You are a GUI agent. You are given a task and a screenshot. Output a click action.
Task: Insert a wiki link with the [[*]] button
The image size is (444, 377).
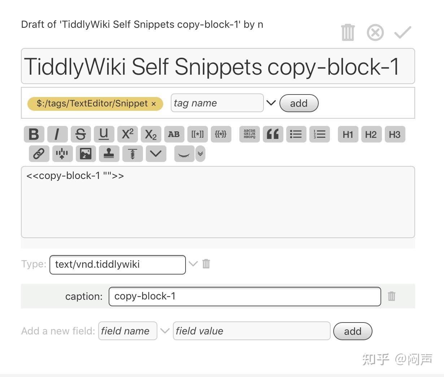click(197, 135)
